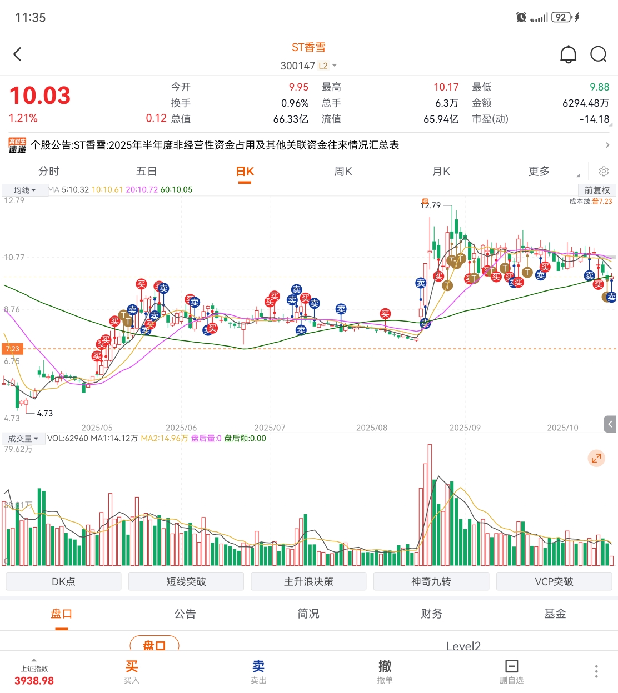Toggle 前复权 price adjustment button
Image resolution: width=618 pixels, height=693 pixels.
coord(597,190)
